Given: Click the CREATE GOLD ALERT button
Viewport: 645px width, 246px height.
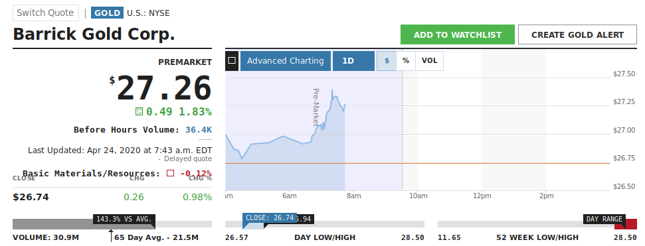Looking at the screenshot, I should coord(577,34).
